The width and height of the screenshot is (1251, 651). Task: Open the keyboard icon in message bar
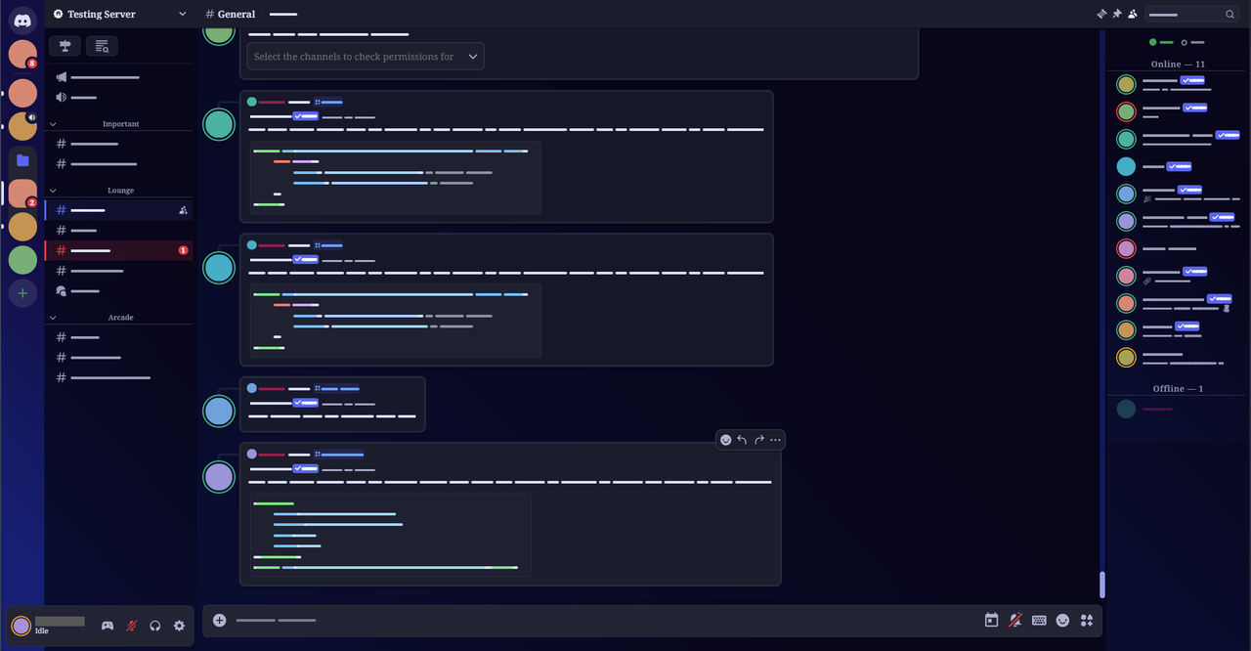point(1039,620)
